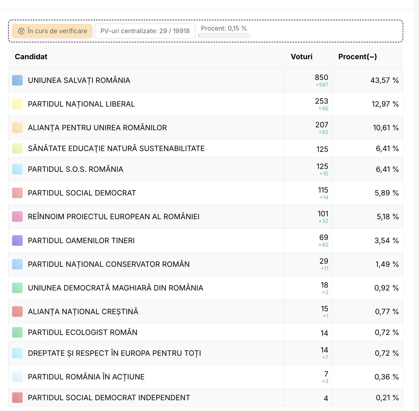Click the Reînnoim Proiectul European pink swatch
419x411 pixels.
17,217
